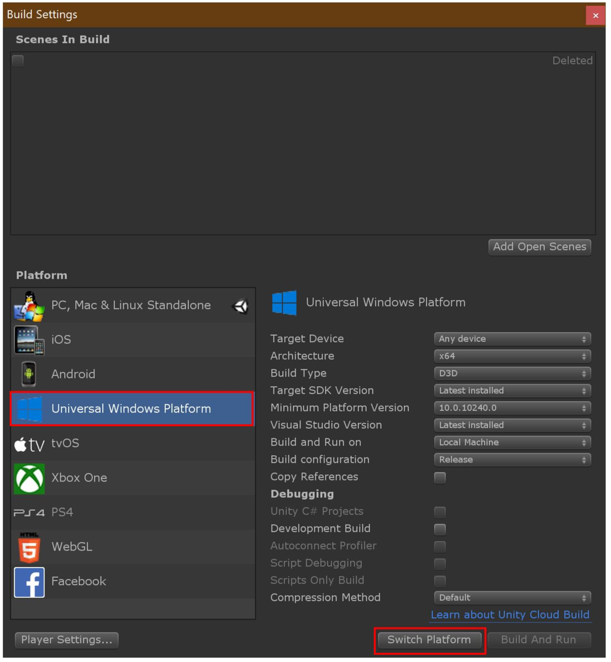Image resolution: width=611 pixels, height=662 pixels.
Task: Open the Build configuration dropdown
Action: (512, 460)
